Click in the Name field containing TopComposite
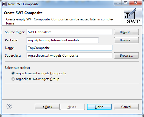 coord(69,48)
